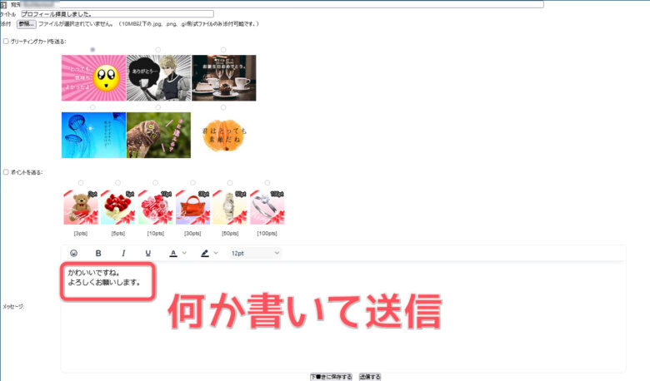Viewport: 650px width, 381px height.
Task: Open the text color dropdown arrow
Action: [184, 253]
